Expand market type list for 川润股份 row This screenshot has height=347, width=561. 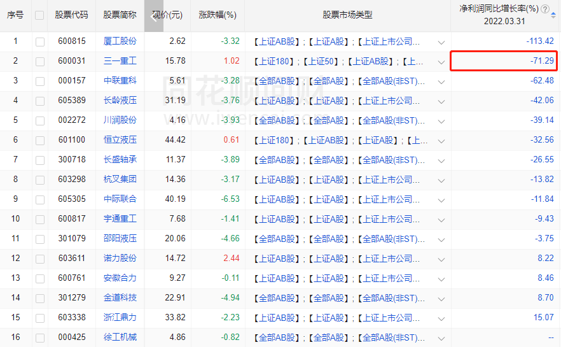pos(441,122)
